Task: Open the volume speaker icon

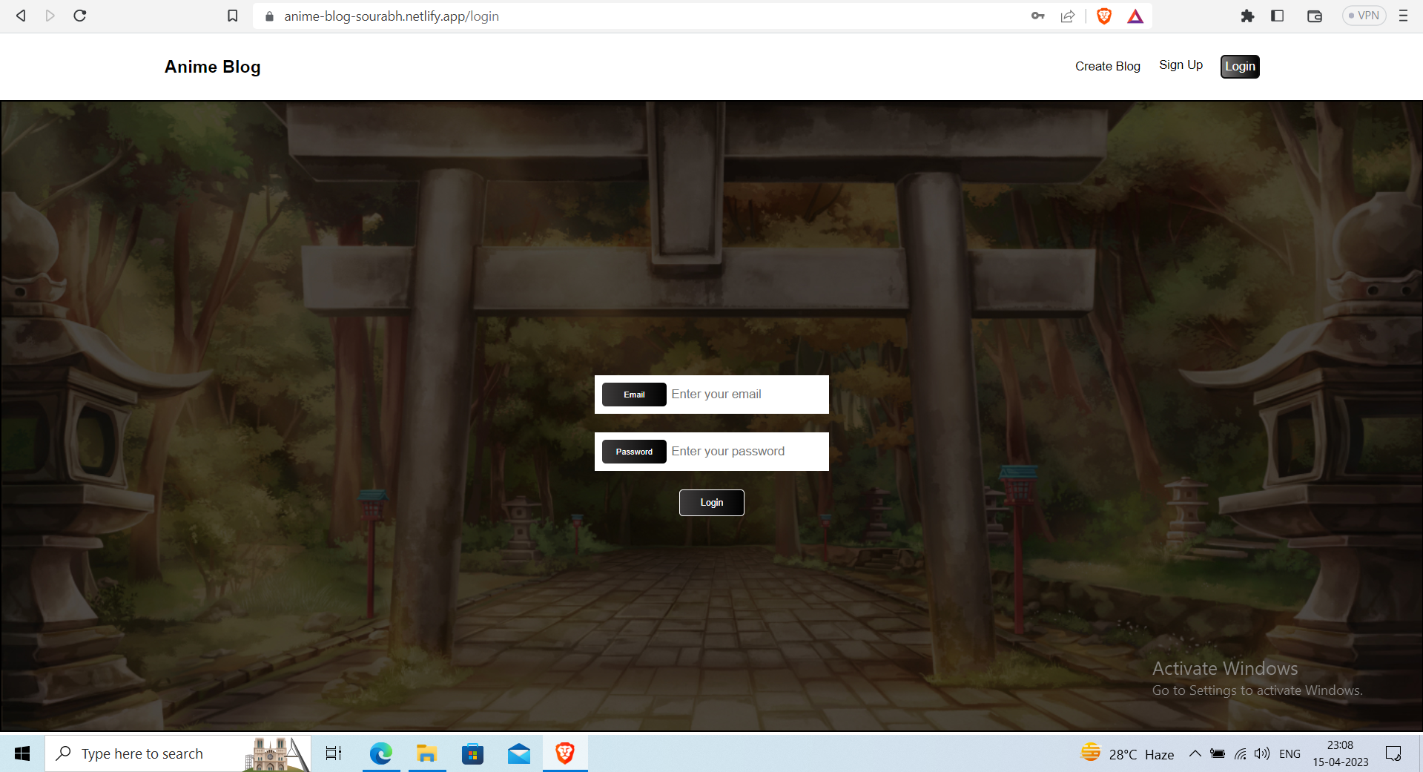Action: [x=1262, y=753]
